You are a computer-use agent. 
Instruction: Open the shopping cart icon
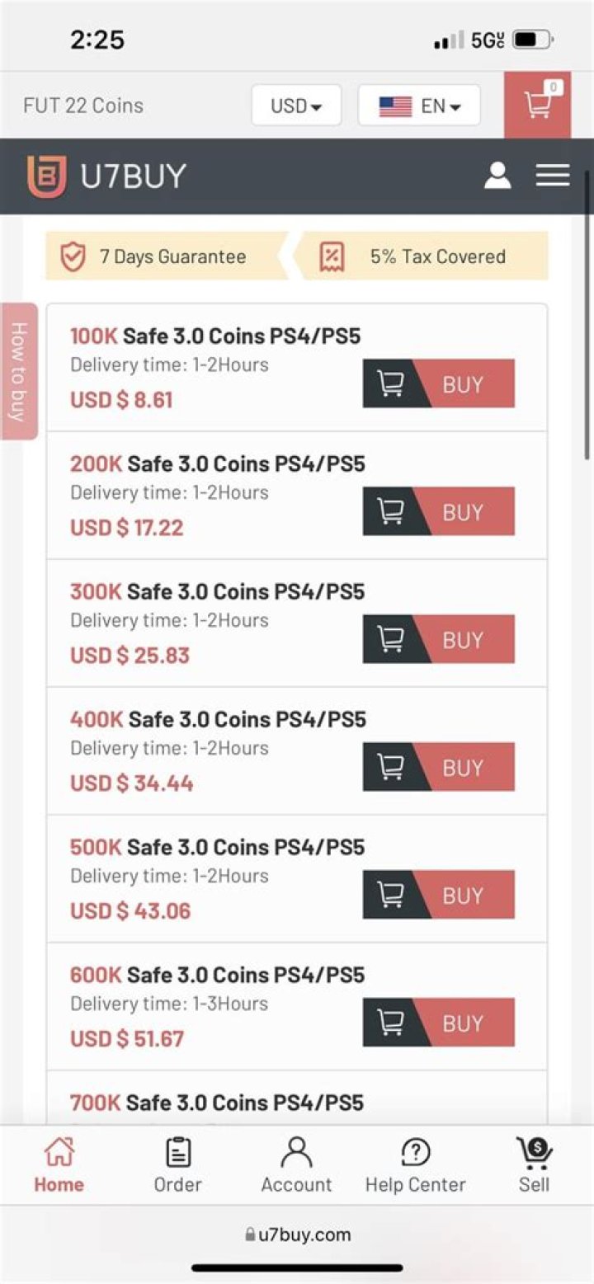[538, 105]
